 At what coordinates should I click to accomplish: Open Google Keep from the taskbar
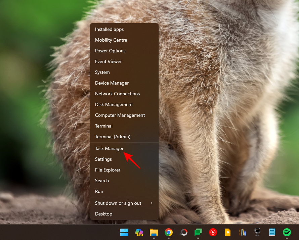[x=227, y=232]
